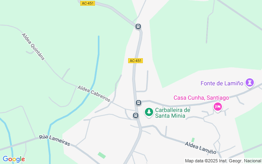
Task: Click the Aldea Quintáns street label
Action: (33, 46)
